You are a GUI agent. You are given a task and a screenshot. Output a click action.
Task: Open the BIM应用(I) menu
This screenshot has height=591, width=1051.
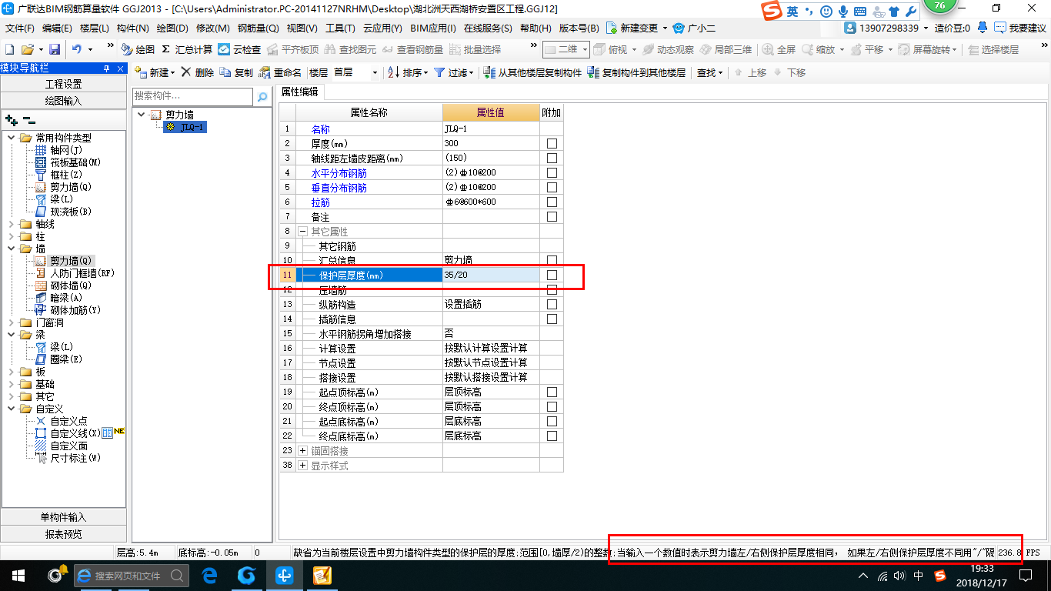pos(435,28)
